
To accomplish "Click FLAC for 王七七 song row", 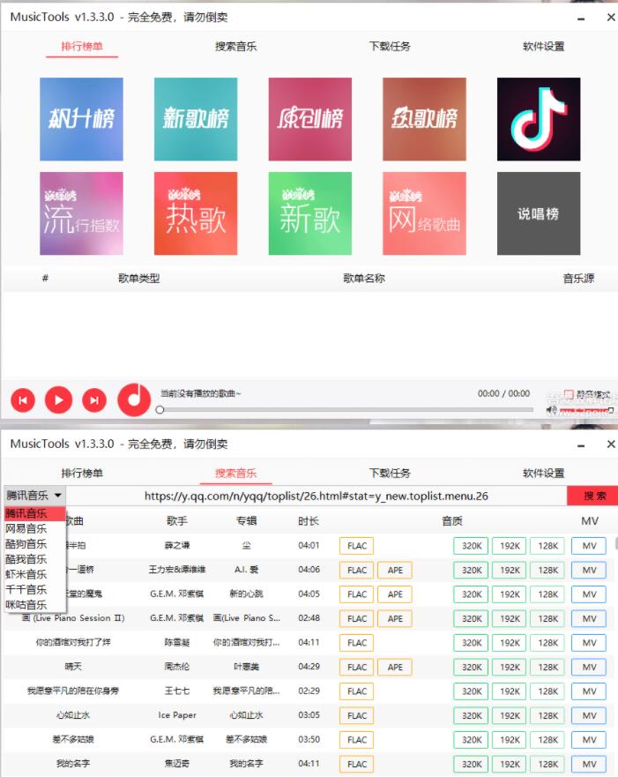I will click(x=356, y=691).
